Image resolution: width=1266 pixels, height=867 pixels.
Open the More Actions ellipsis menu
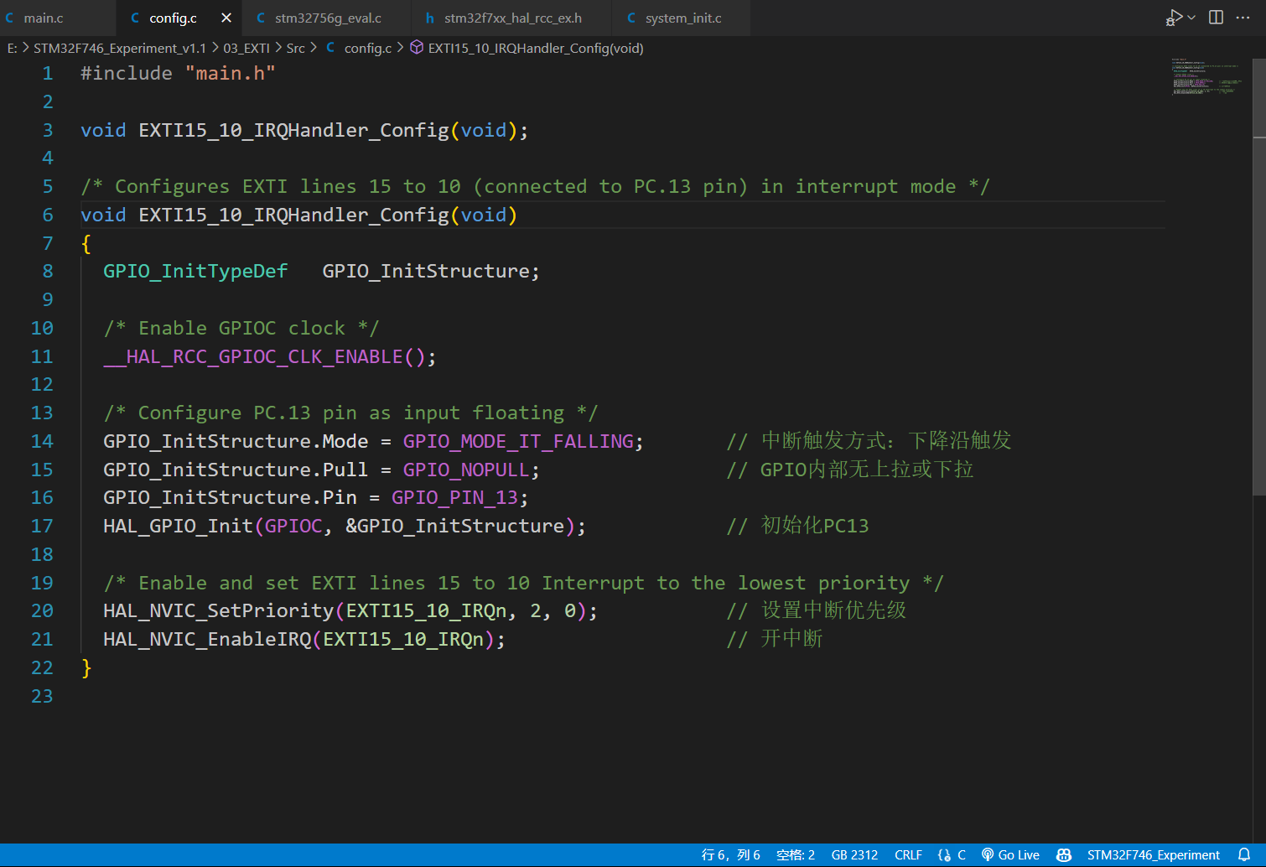tap(1243, 18)
